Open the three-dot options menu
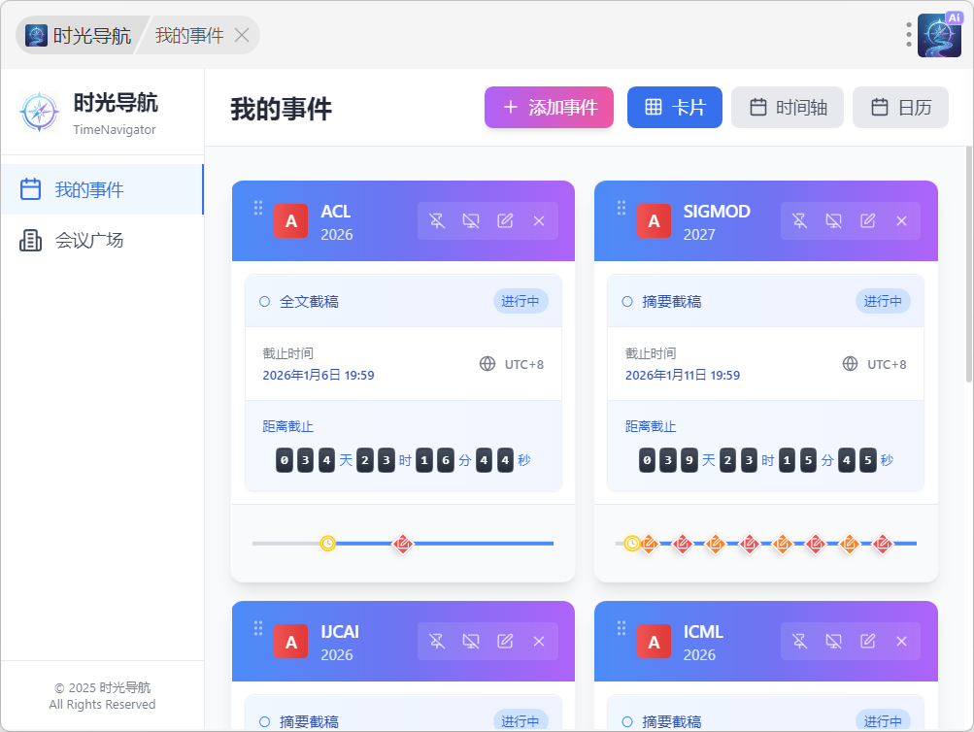The height and width of the screenshot is (732, 974). point(909,35)
